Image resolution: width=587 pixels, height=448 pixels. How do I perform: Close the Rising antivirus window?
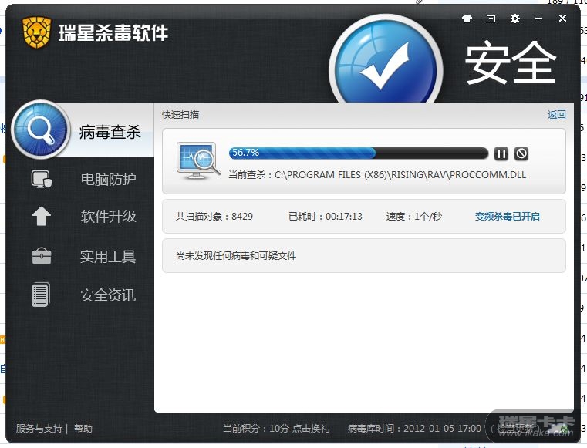[x=562, y=18]
